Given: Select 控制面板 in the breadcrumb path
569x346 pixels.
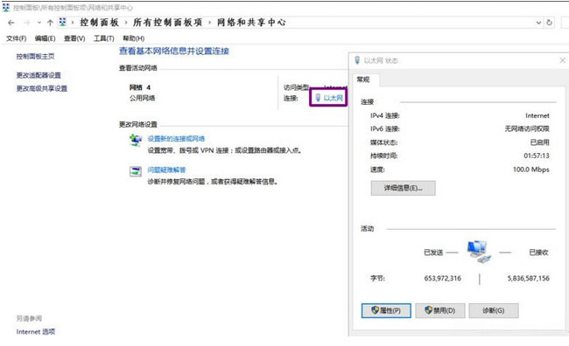Looking at the screenshot, I should tap(100, 23).
